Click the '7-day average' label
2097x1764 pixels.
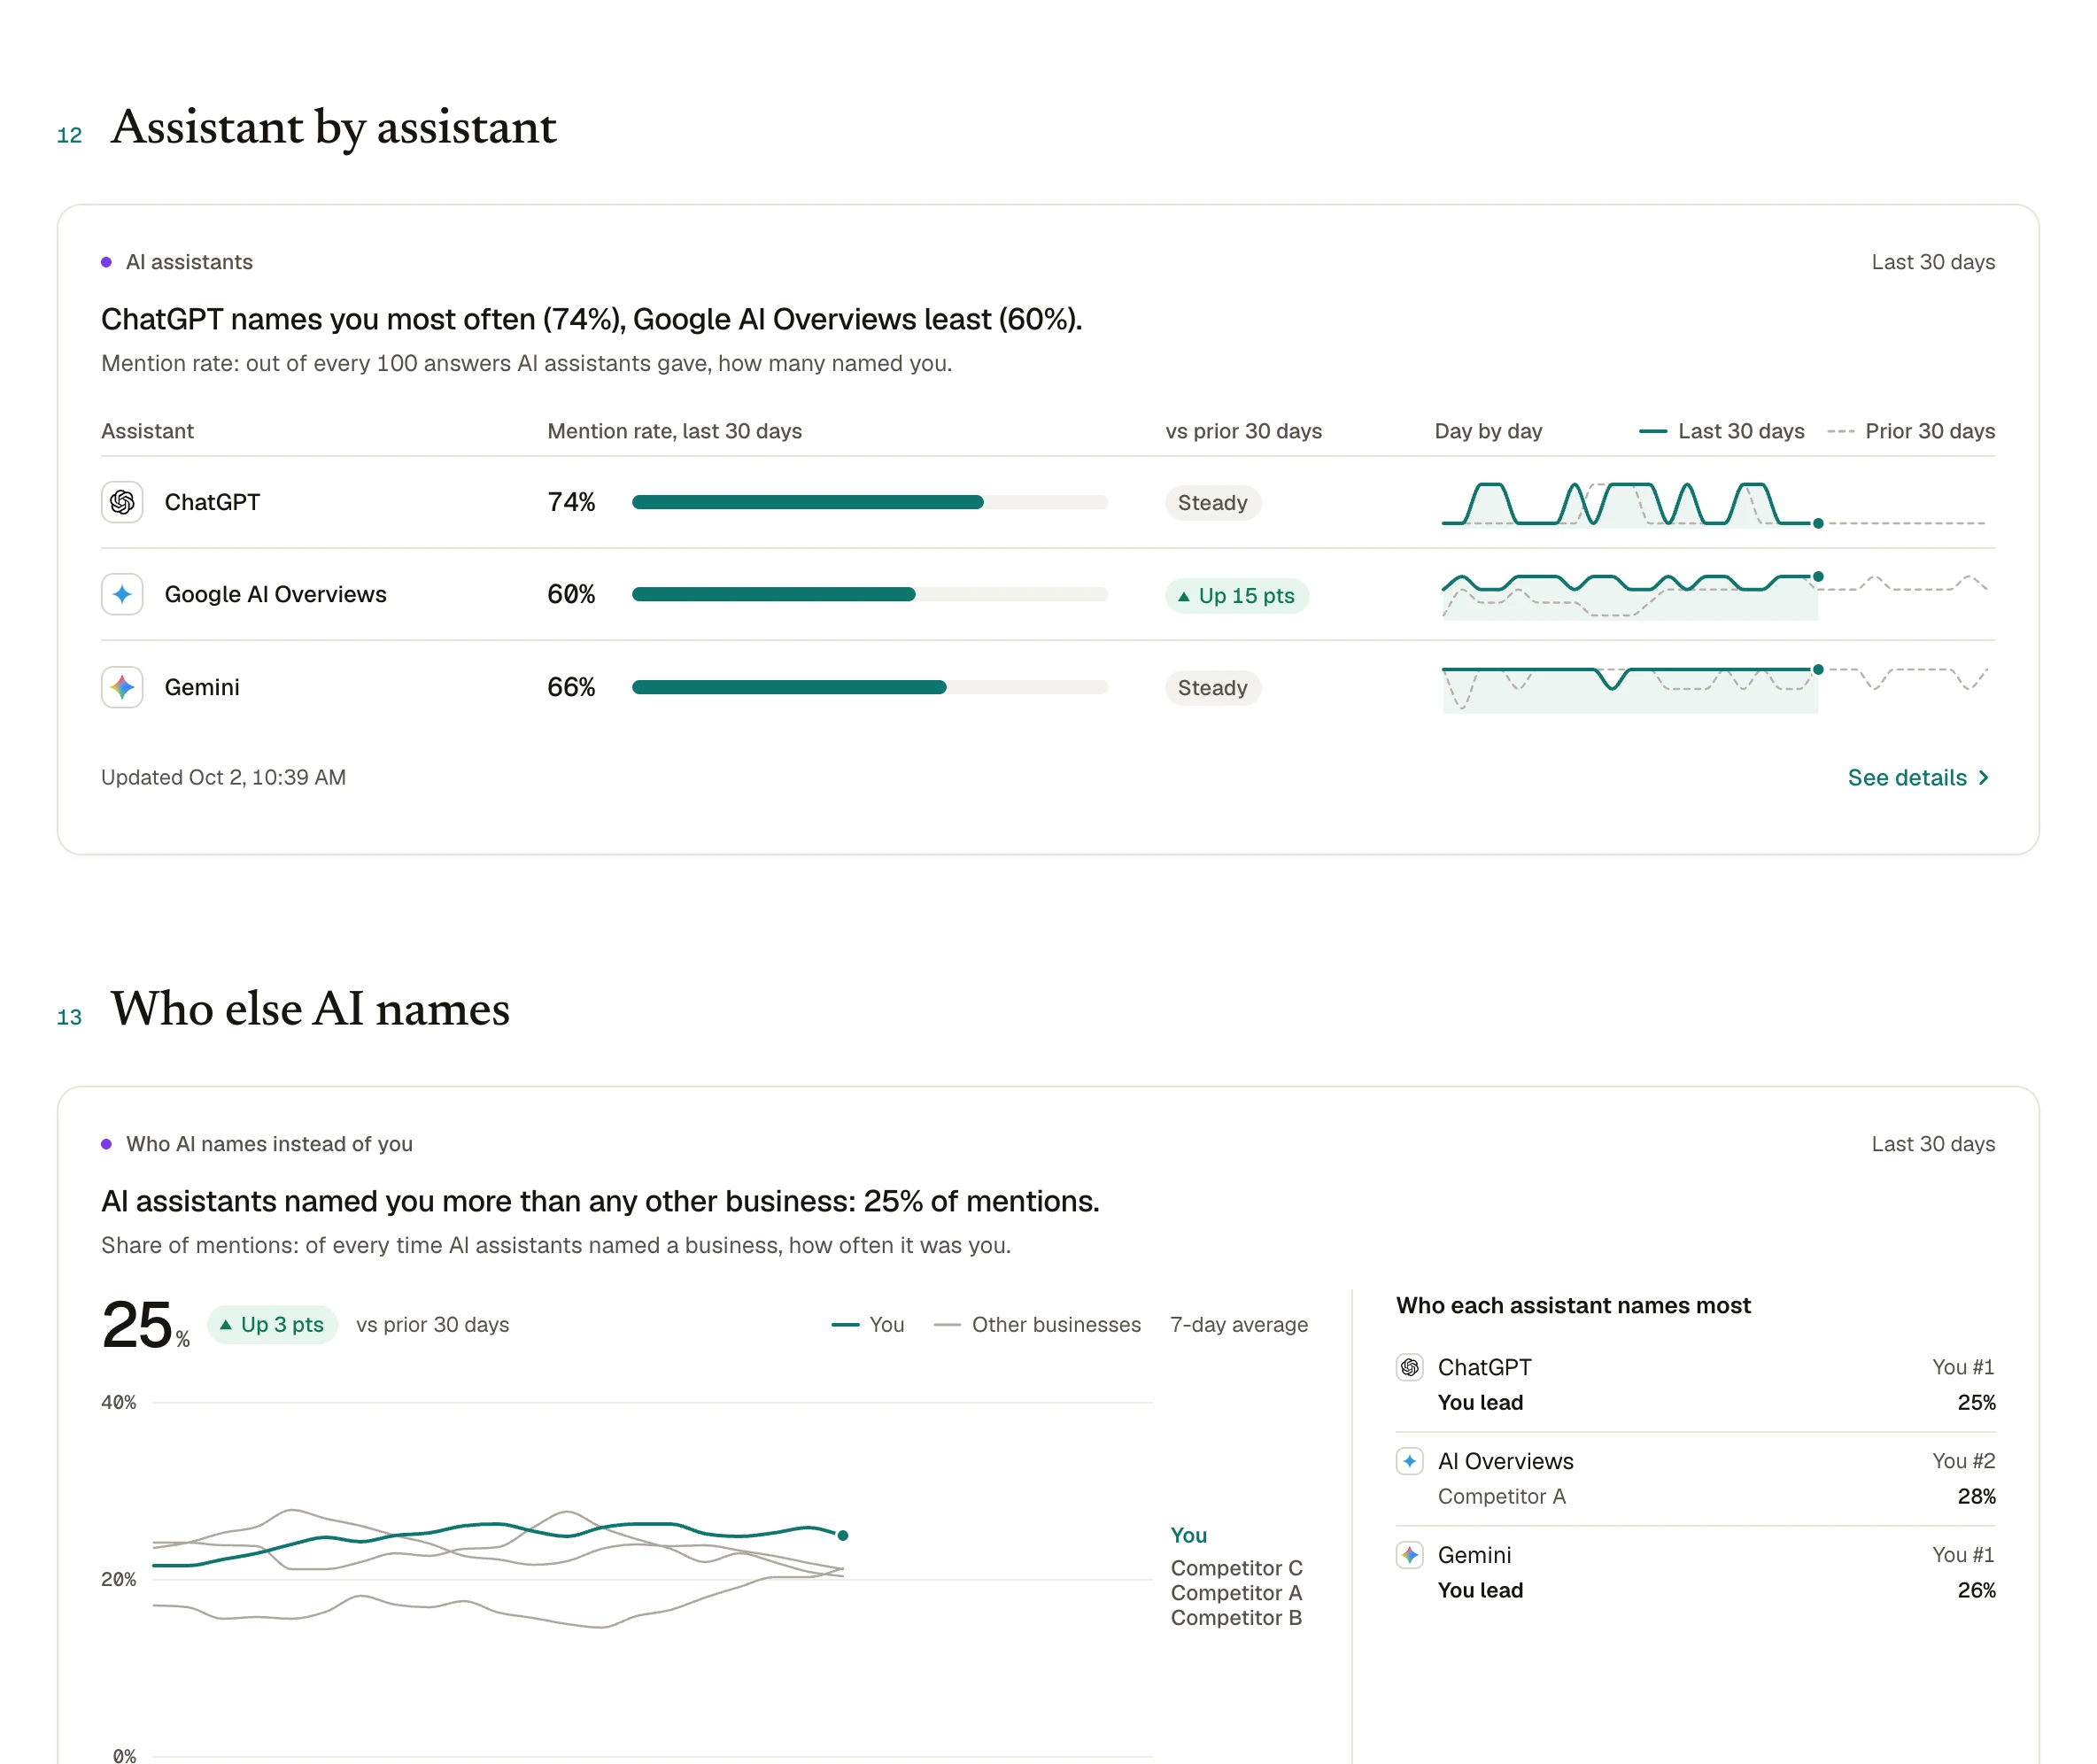point(1239,1324)
